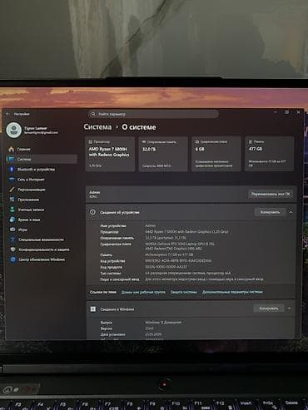The image size is (308, 410).
Task: Click the magnifier icon in the search box
Action: 93,114
